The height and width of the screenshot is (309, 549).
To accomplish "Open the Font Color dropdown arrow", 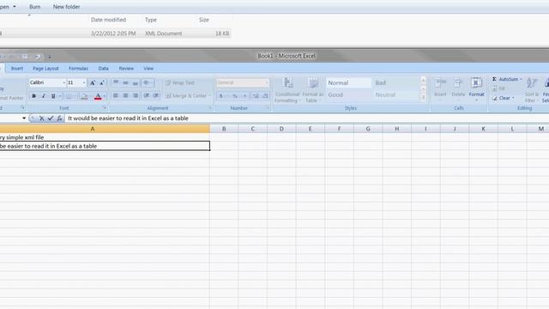I will coord(105,96).
